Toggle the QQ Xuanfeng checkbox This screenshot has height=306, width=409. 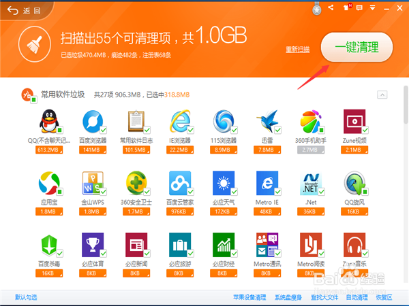[x=365, y=192]
